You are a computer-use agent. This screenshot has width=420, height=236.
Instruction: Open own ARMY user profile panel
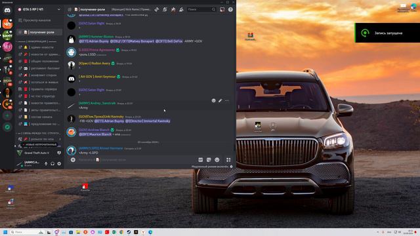click(29, 163)
